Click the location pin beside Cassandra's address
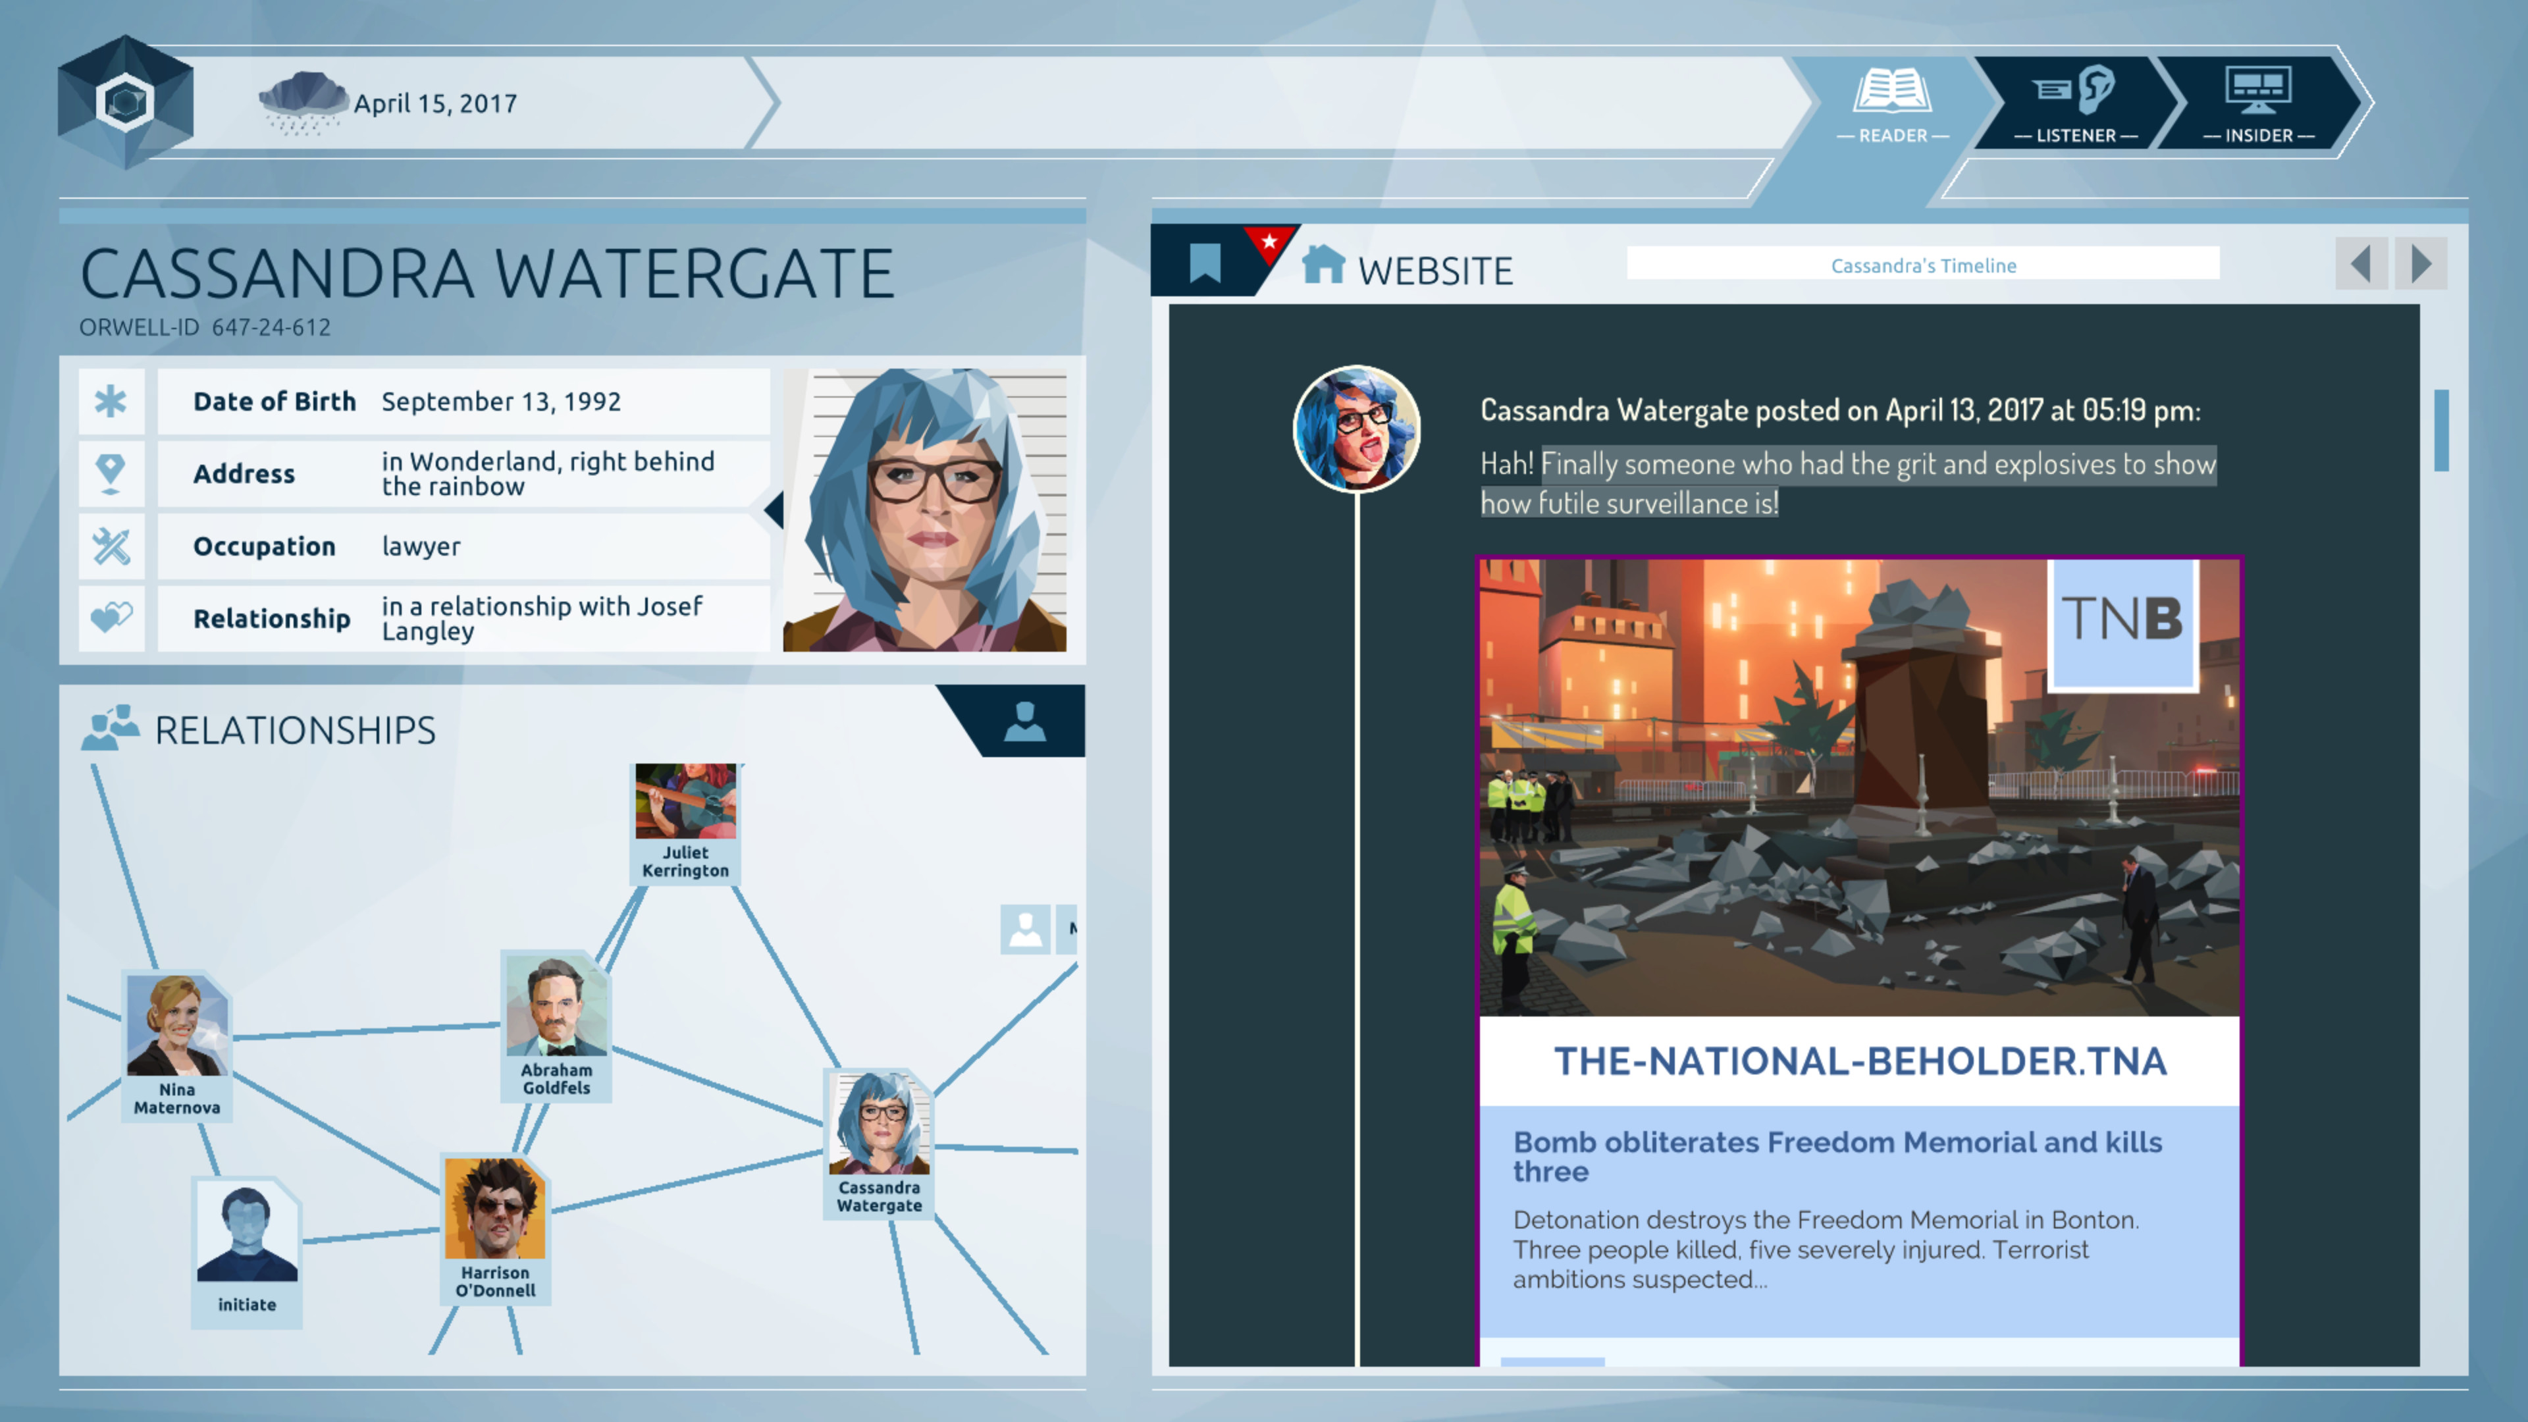 (x=111, y=473)
